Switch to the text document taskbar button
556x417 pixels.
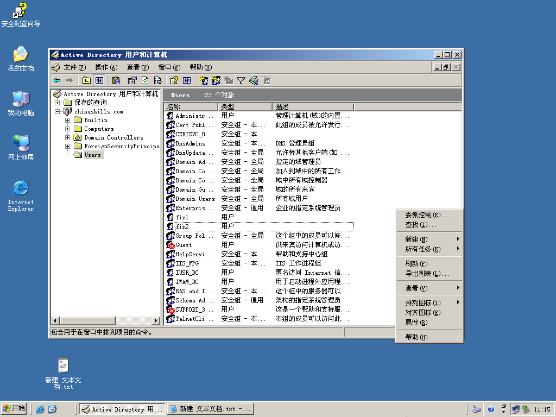(x=211, y=409)
